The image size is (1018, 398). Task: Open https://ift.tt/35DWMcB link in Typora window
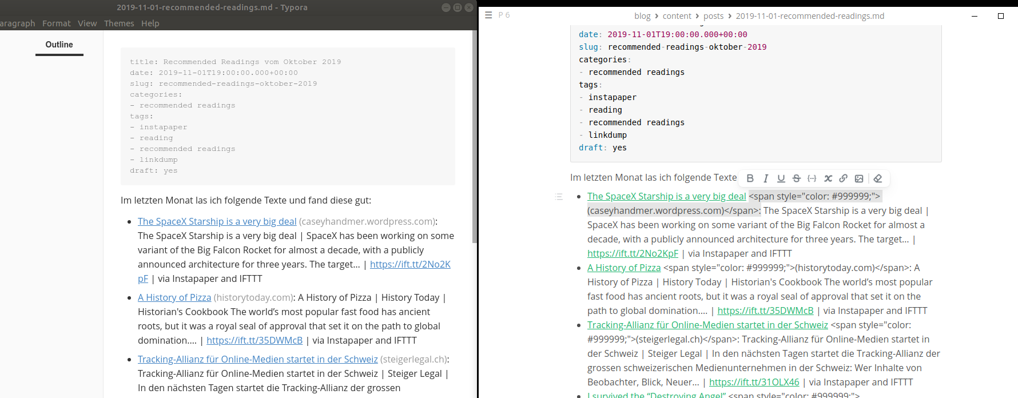coord(254,341)
